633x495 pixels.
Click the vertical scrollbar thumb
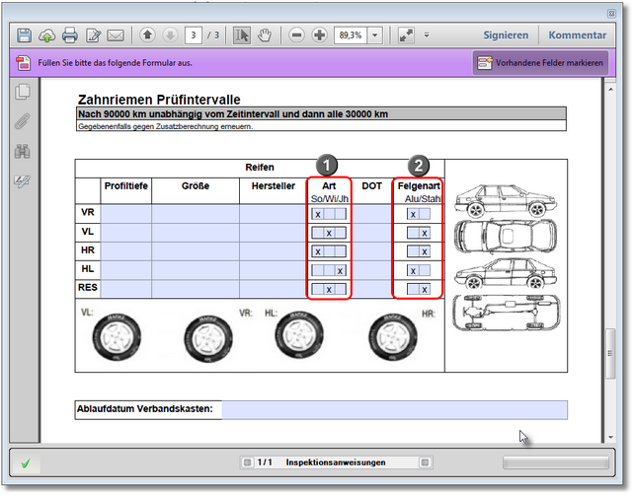click(x=610, y=354)
